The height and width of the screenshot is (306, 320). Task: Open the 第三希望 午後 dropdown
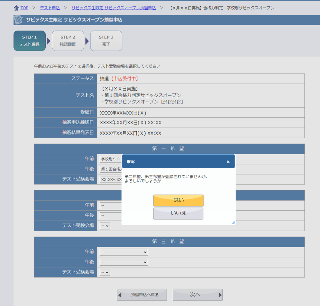coord(124,262)
